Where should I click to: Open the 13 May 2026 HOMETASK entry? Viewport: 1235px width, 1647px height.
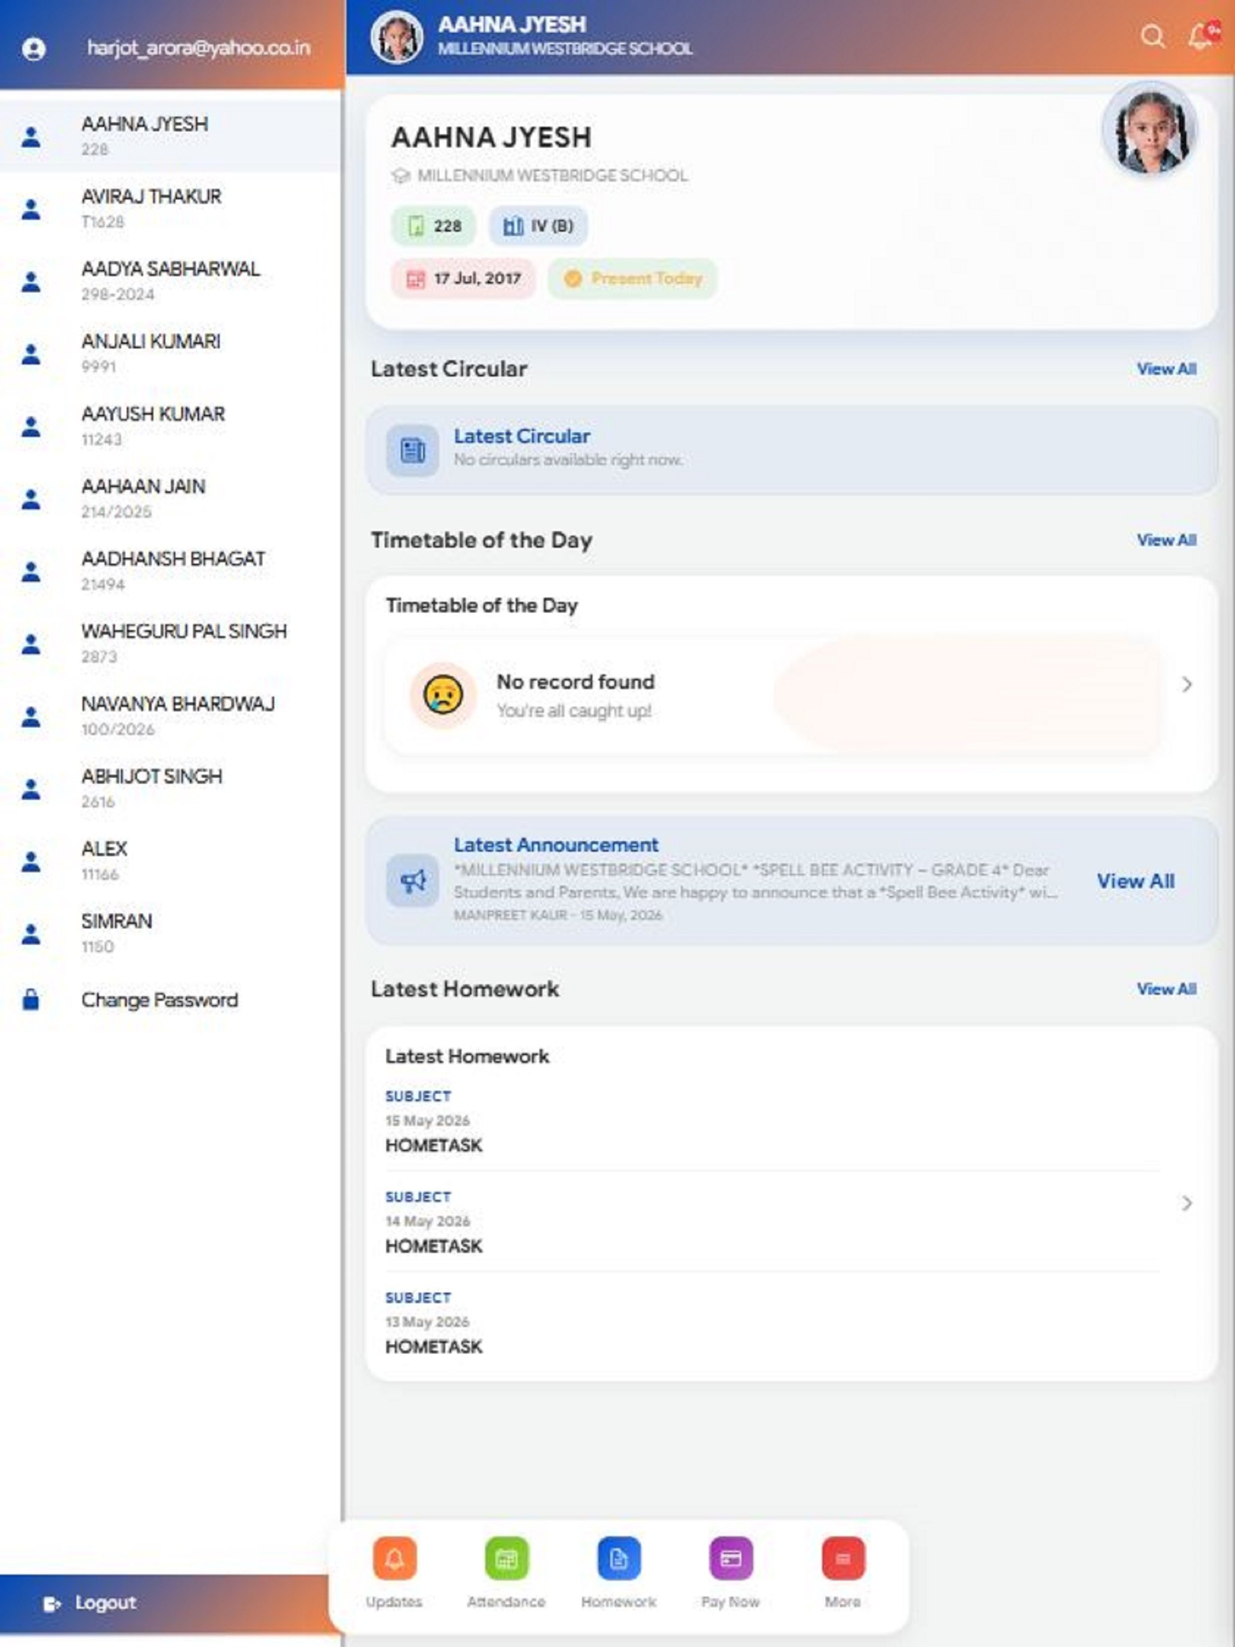pyautogui.click(x=772, y=1321)
